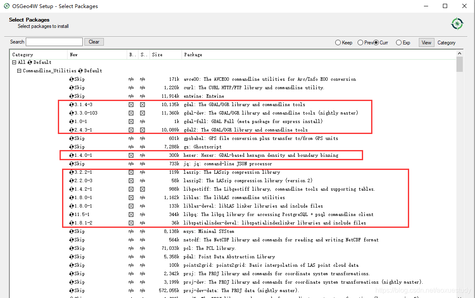Viewport: 475px width, 298px height.
Task: Click the View button
Action: tap(426, 42)
